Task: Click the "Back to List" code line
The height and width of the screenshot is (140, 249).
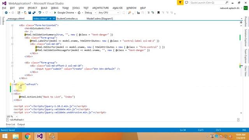Action: (47, 97)
